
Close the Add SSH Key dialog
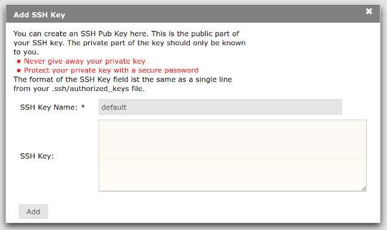point(369,11)
